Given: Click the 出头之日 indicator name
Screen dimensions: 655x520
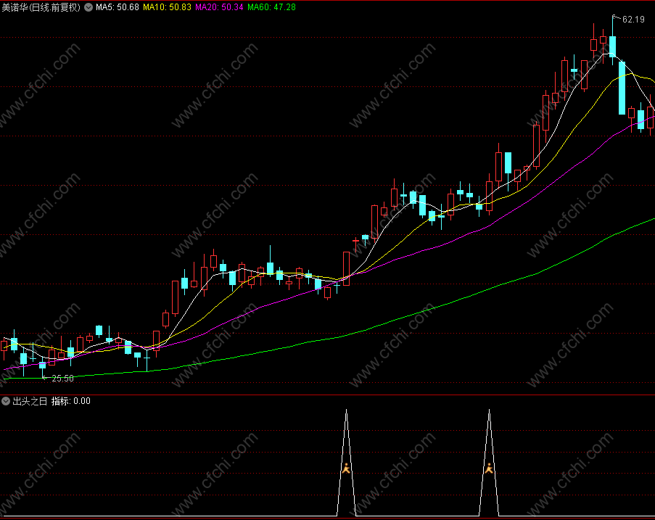Looking at the screenshot, I should point(30,401).
